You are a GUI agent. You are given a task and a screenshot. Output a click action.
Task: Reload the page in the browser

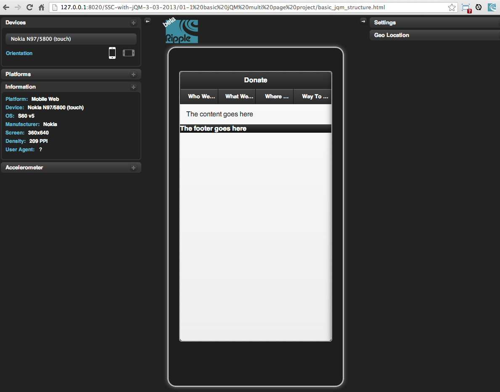(29, 7)
